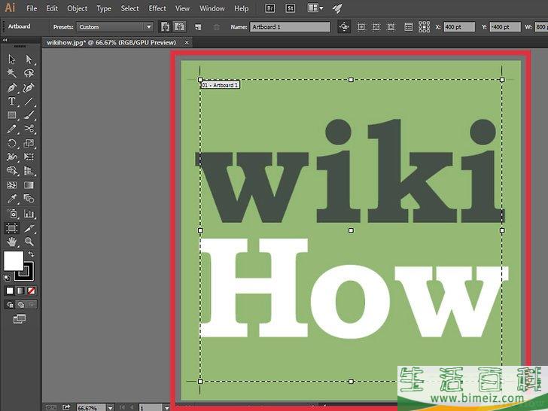The image size is (548, 411).
Task: Choose the Zoom magnifier tool
Action: pos(29,242)
